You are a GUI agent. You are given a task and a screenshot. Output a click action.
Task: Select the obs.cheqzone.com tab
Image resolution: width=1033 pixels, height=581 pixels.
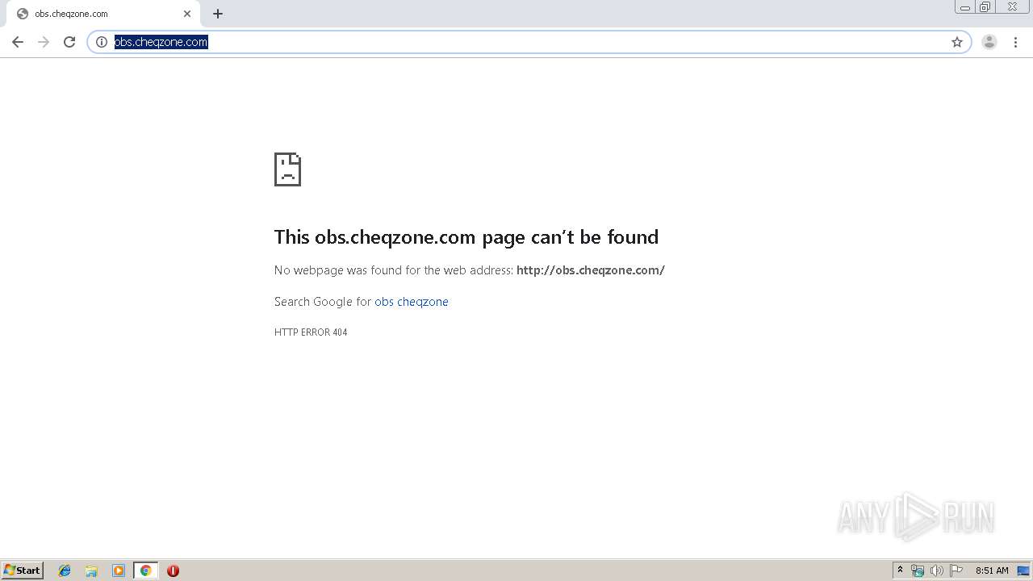[102, 14]
